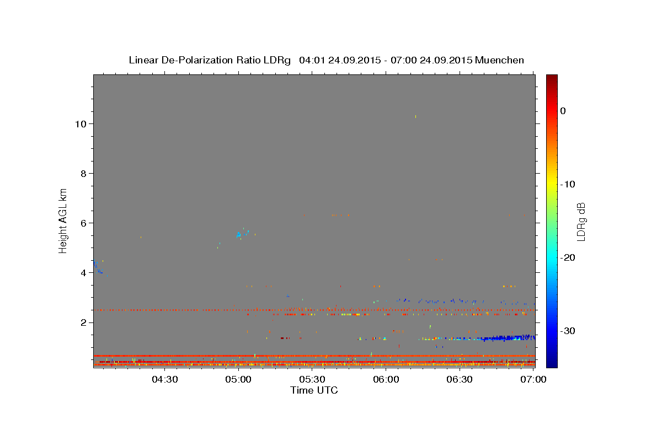Click the height tick label '2'
662x441 pixels.
[83, 322]
